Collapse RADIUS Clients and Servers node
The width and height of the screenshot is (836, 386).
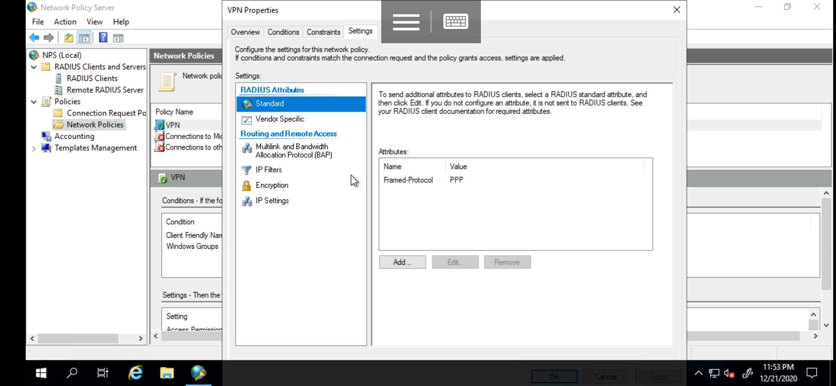(x=34, y=67)
